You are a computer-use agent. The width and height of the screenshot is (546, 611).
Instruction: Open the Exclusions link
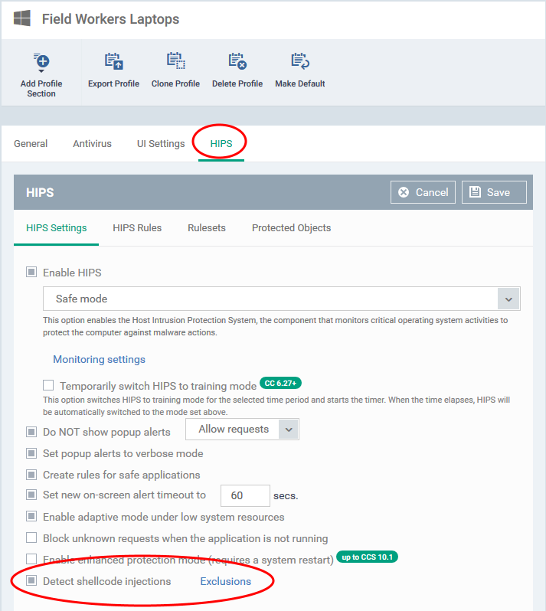225,581
